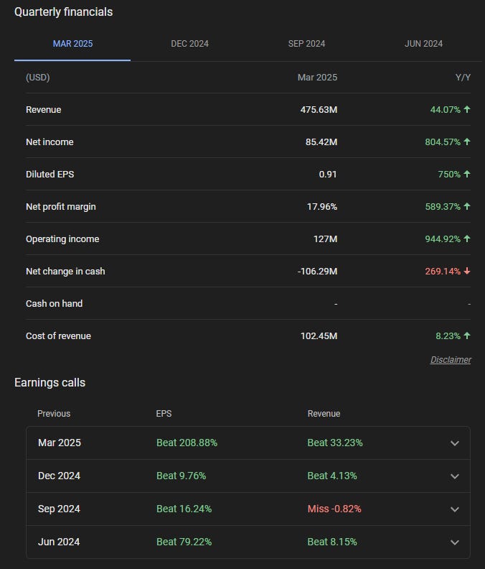Click Miss -0.82% revenue result

click(x=334, y=509)
